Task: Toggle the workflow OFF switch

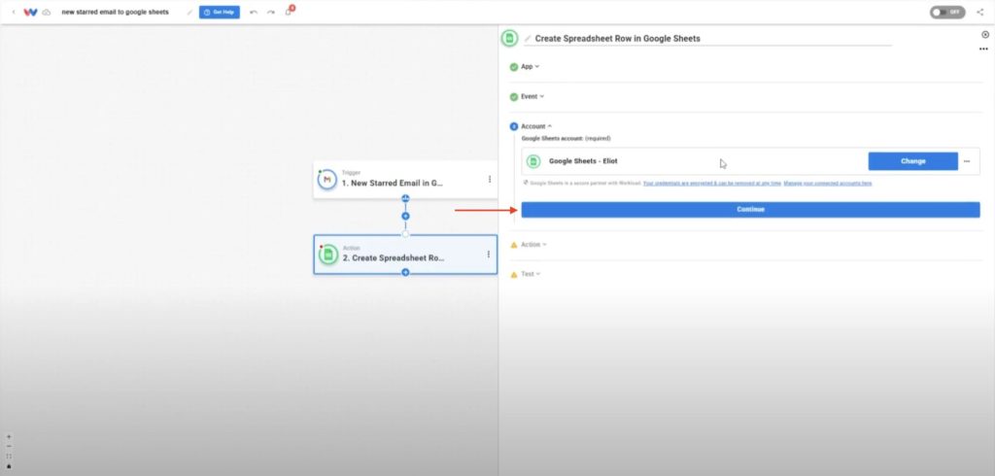Action: [947, 12]
